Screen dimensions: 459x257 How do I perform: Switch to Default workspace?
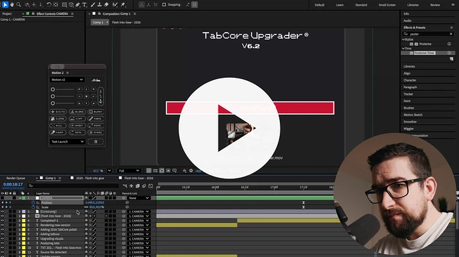319,5
